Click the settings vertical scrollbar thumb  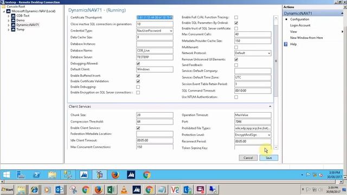(x=276, y=61)
